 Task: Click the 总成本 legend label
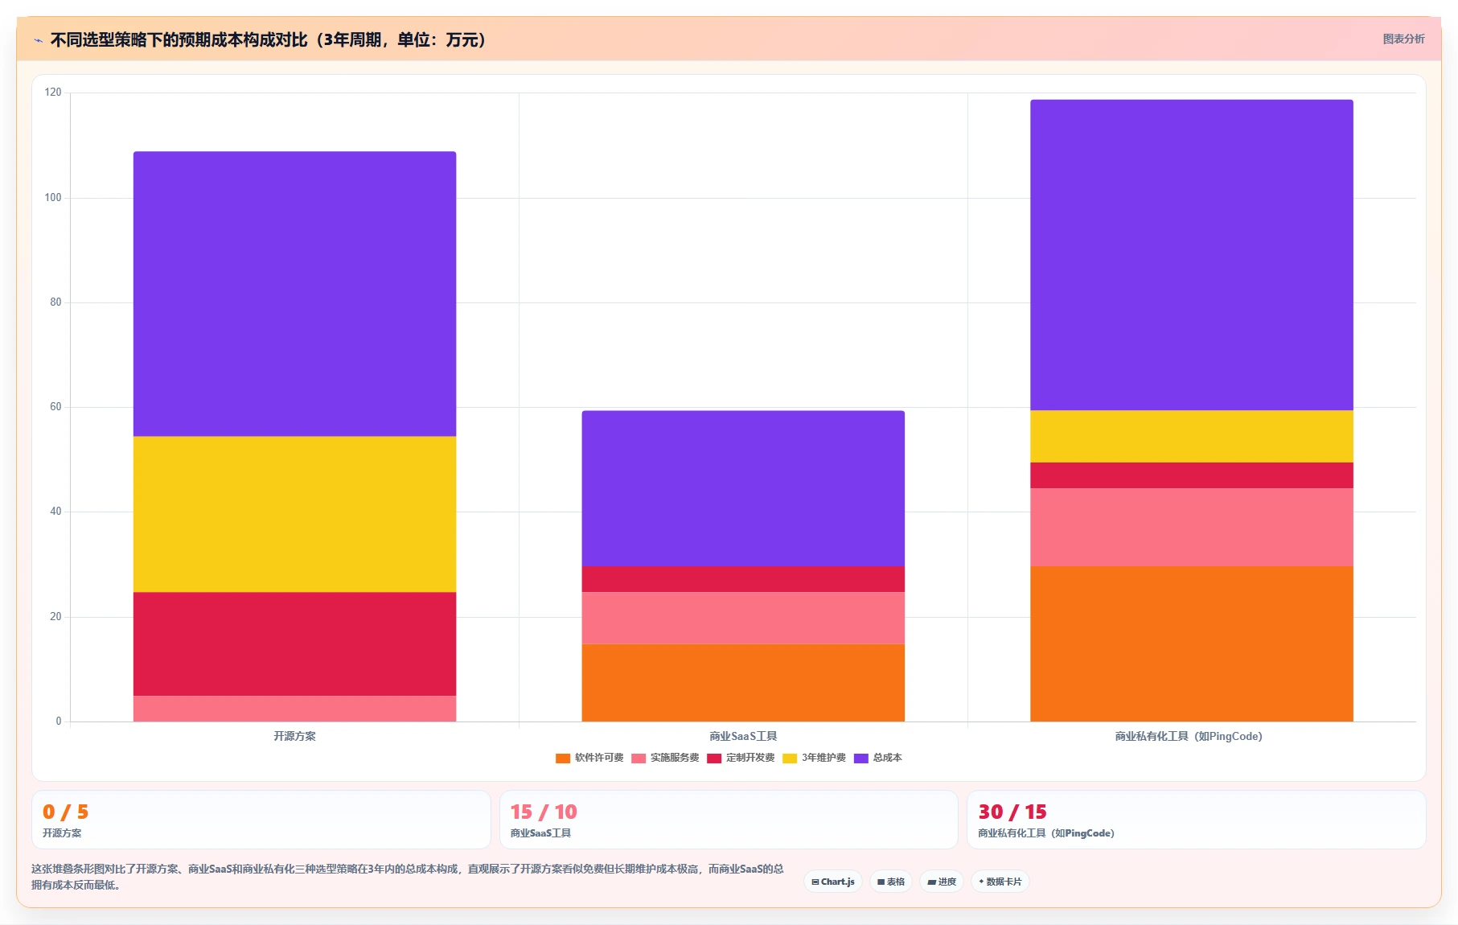click(888, 758)
